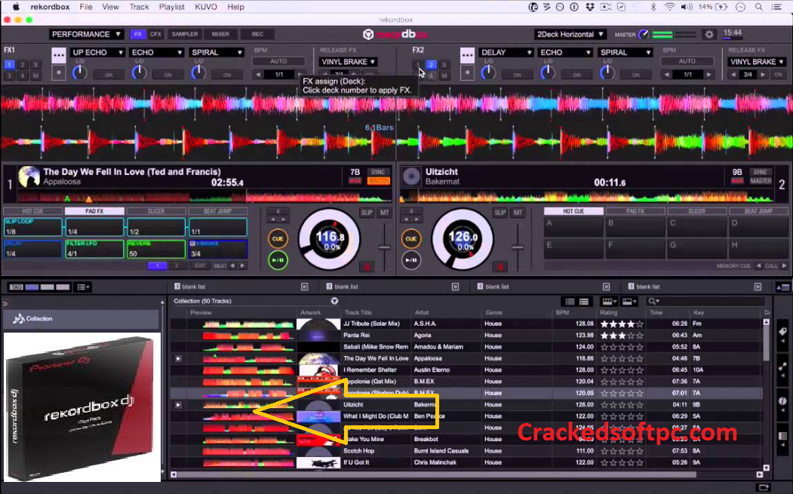
Task: Switch to compact list view icon
Action: click(x=570, y=302)
